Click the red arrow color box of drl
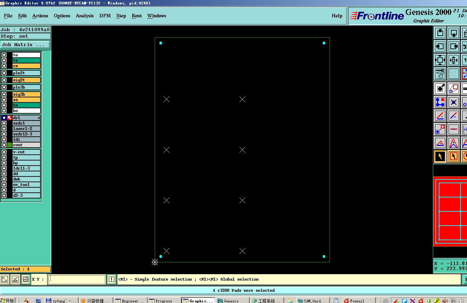This screenshot has height=303, width=467. tap(10, 118)
